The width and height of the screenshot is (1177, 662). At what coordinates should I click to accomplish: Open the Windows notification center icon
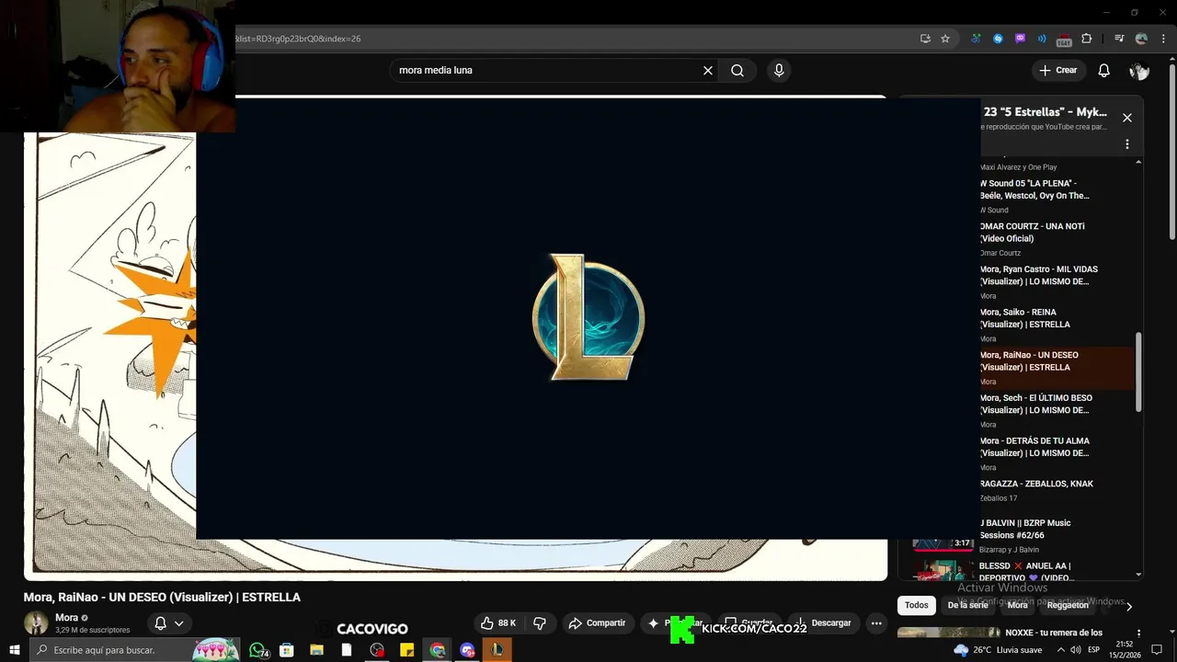(x=1157, y=650)
